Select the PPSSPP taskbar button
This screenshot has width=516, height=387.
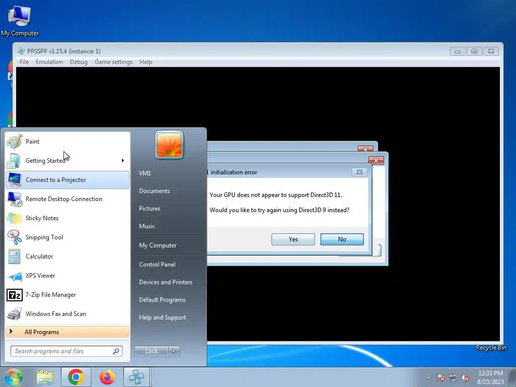click(x=137, y=377)
